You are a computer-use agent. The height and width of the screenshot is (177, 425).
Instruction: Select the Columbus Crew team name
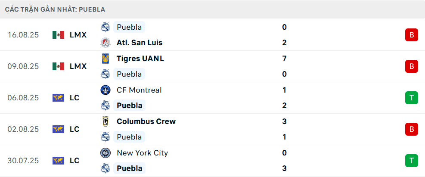click(x=146, y=121)
